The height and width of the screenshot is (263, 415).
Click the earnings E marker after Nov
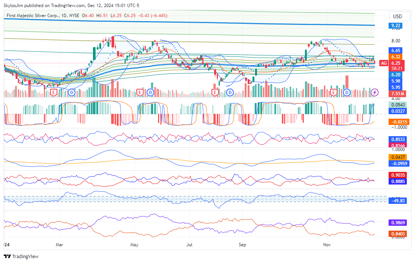(x=334, y=92)
